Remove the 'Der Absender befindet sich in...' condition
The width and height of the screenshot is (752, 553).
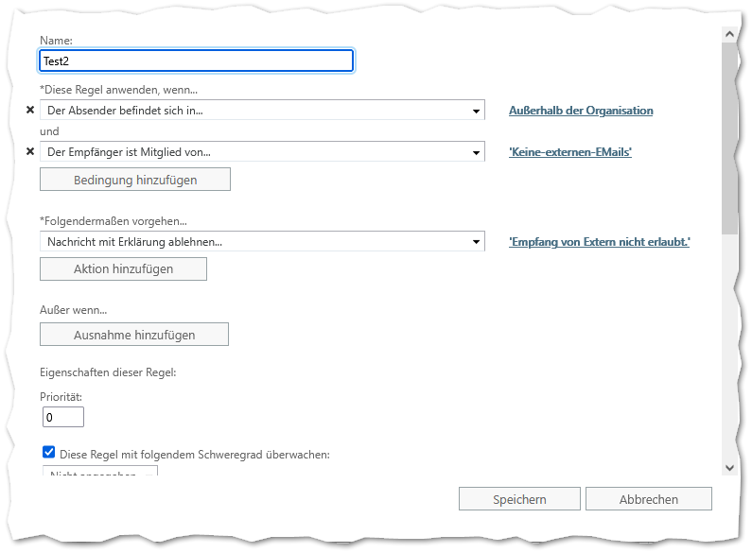click(x=30, y=110)
